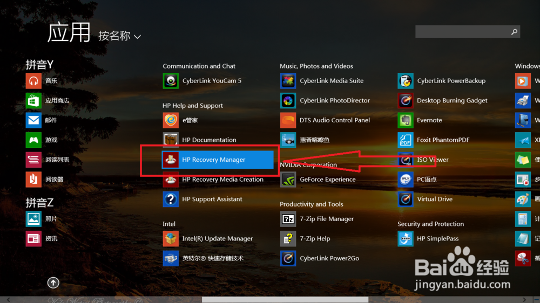Image resolution: width=540 pixels, height=303 pixels.
Task: Click the horizontal scrollbar thumb
Action: pyautogui.click(x=285, y=300)
